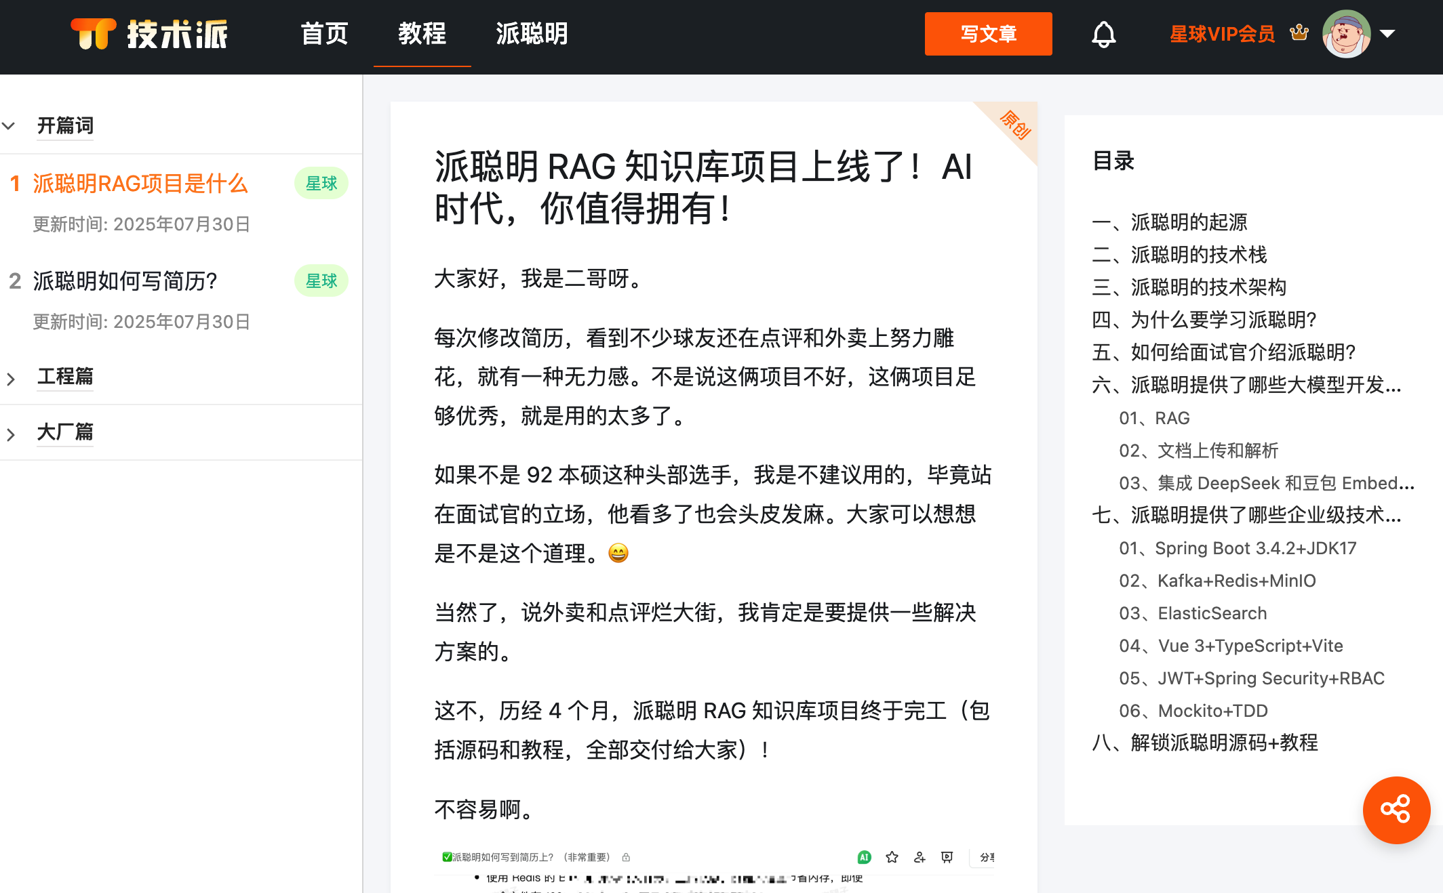
Task: Click the 目录 heading
Action: pyautogui.click(x=1113, y=161)
